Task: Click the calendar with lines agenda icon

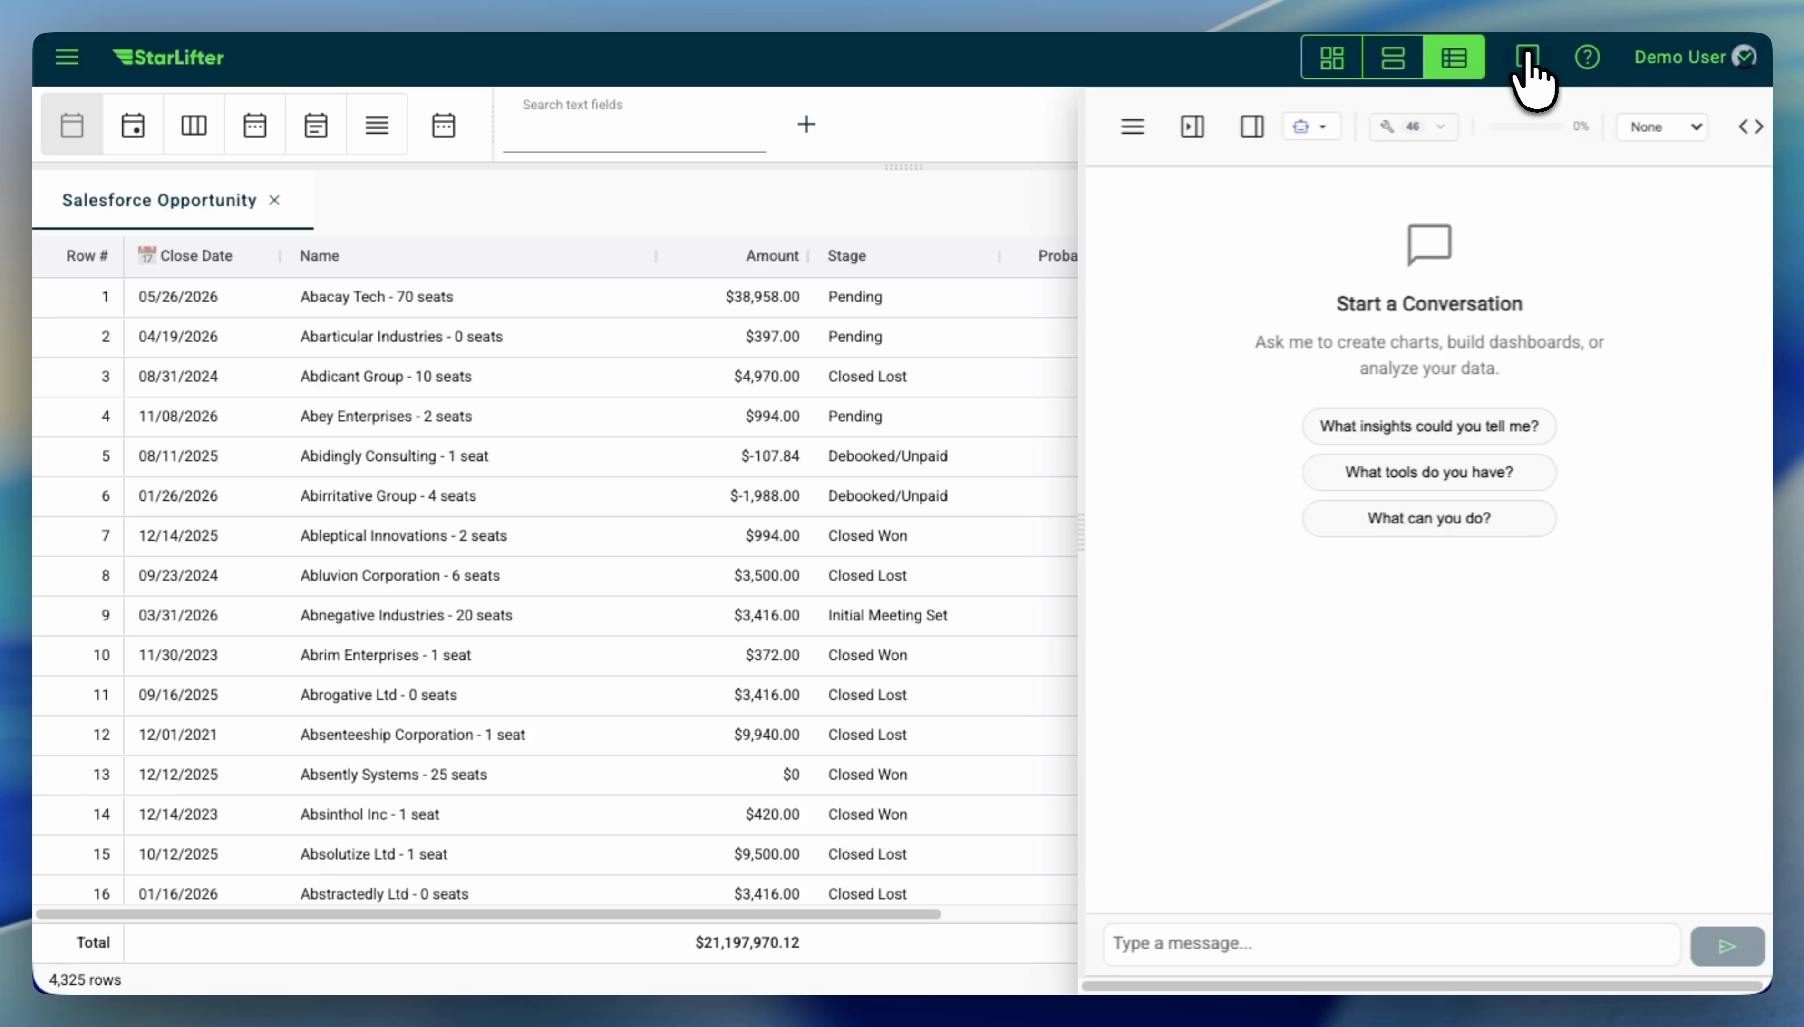Action: point(315,126)
